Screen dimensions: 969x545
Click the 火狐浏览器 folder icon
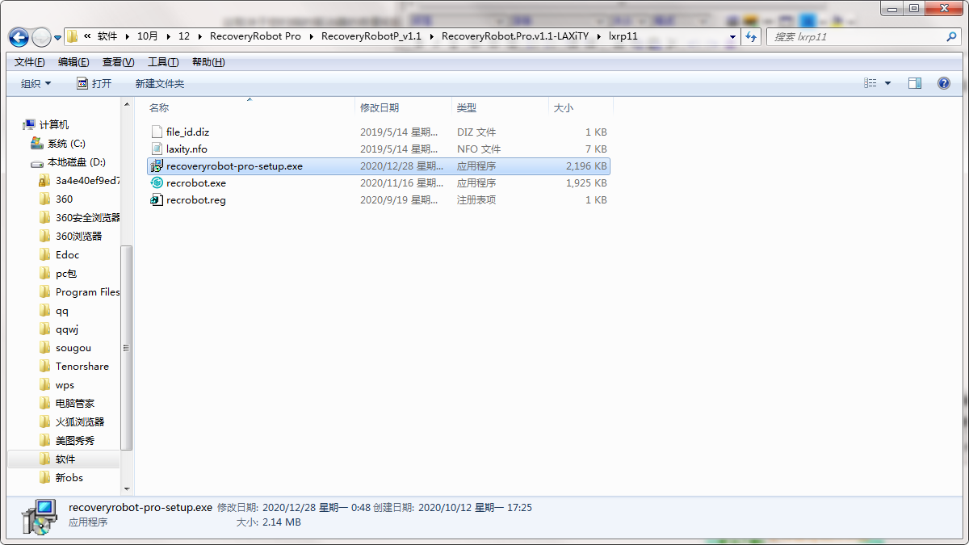point(45,421)
